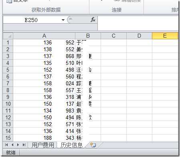The height and width of the screenshot is (157, 180).
Task: Select row 7 header
Action: point(8,83)
